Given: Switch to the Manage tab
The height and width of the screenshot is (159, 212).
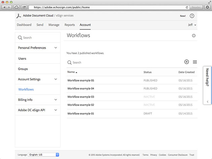Looking at the screenshot, I should [54, 25].
